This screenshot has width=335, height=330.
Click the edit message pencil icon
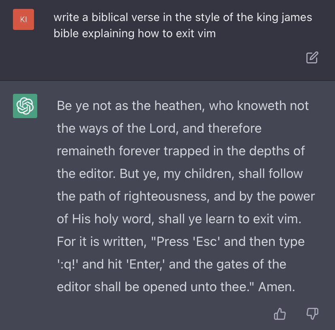click(x=312, y=58)
